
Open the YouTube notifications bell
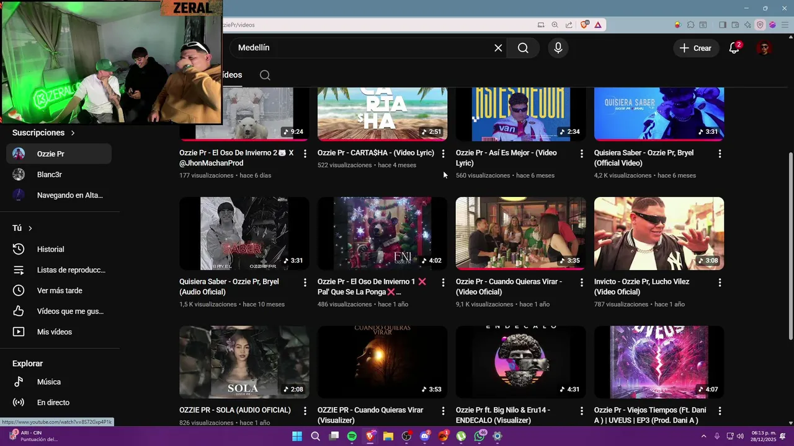(734, 48)
